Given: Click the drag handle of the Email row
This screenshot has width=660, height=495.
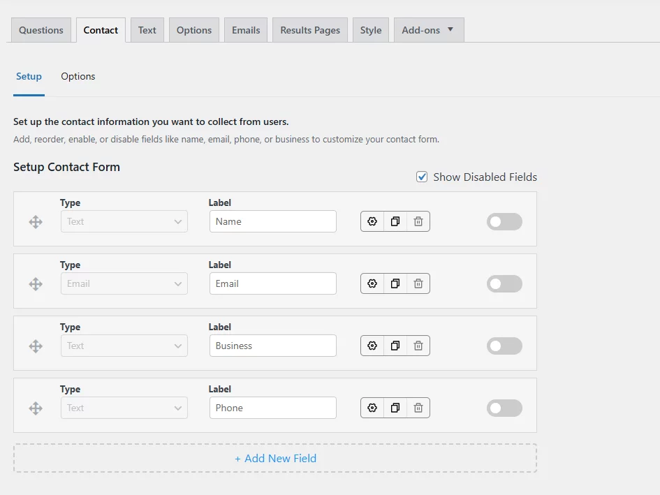Looking at the screenshot, I should 34,283.
